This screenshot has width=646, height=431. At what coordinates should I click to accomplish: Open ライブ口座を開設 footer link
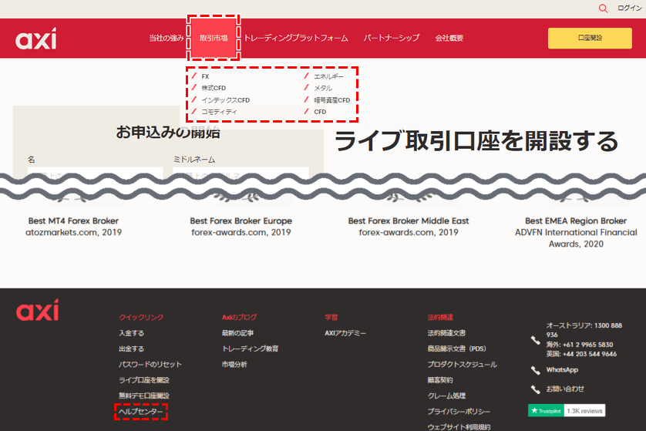(144, 380)
